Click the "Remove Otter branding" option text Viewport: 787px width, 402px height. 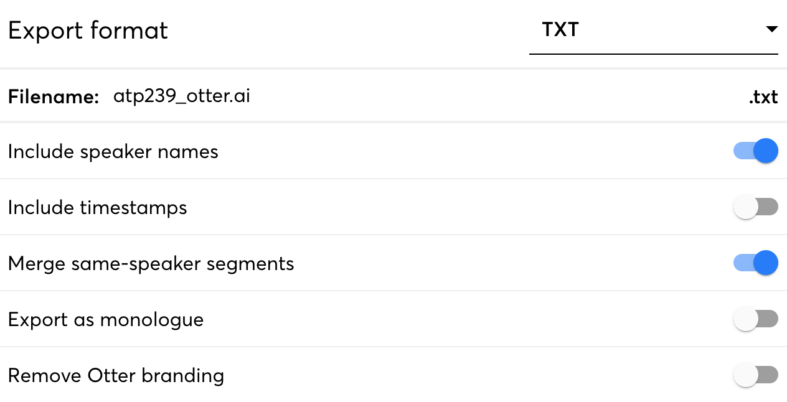(116, 376)
